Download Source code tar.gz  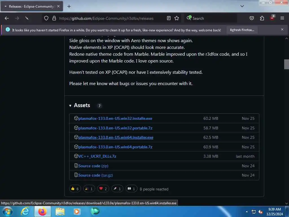pos(95,175)
